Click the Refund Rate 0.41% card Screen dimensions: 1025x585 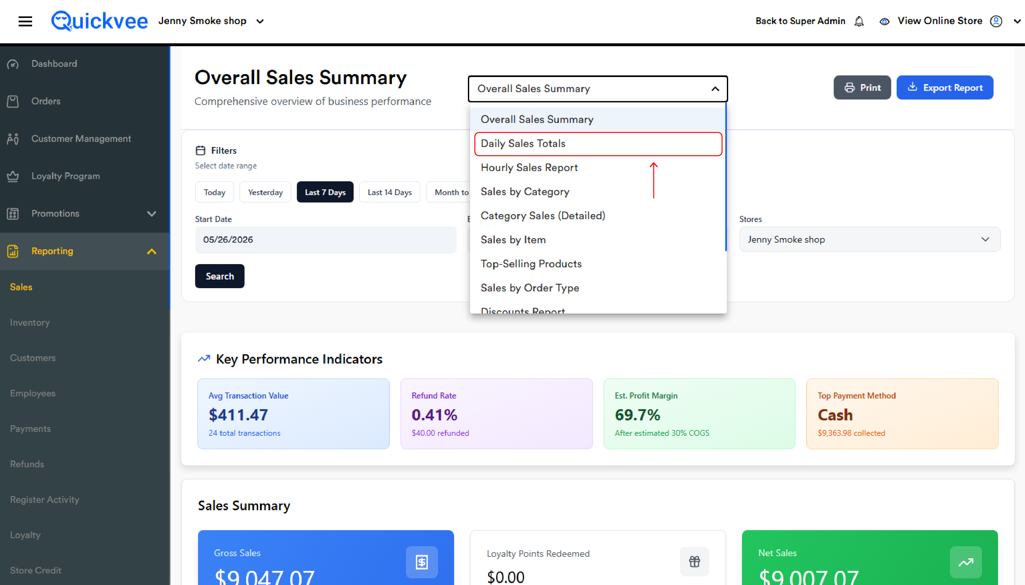496,413
